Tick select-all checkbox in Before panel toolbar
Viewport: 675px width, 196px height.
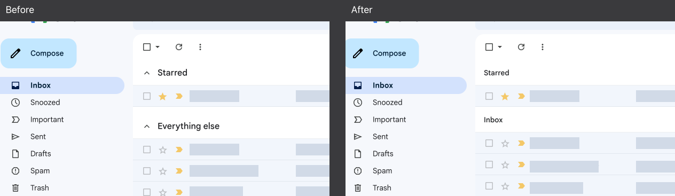(147, 47)
